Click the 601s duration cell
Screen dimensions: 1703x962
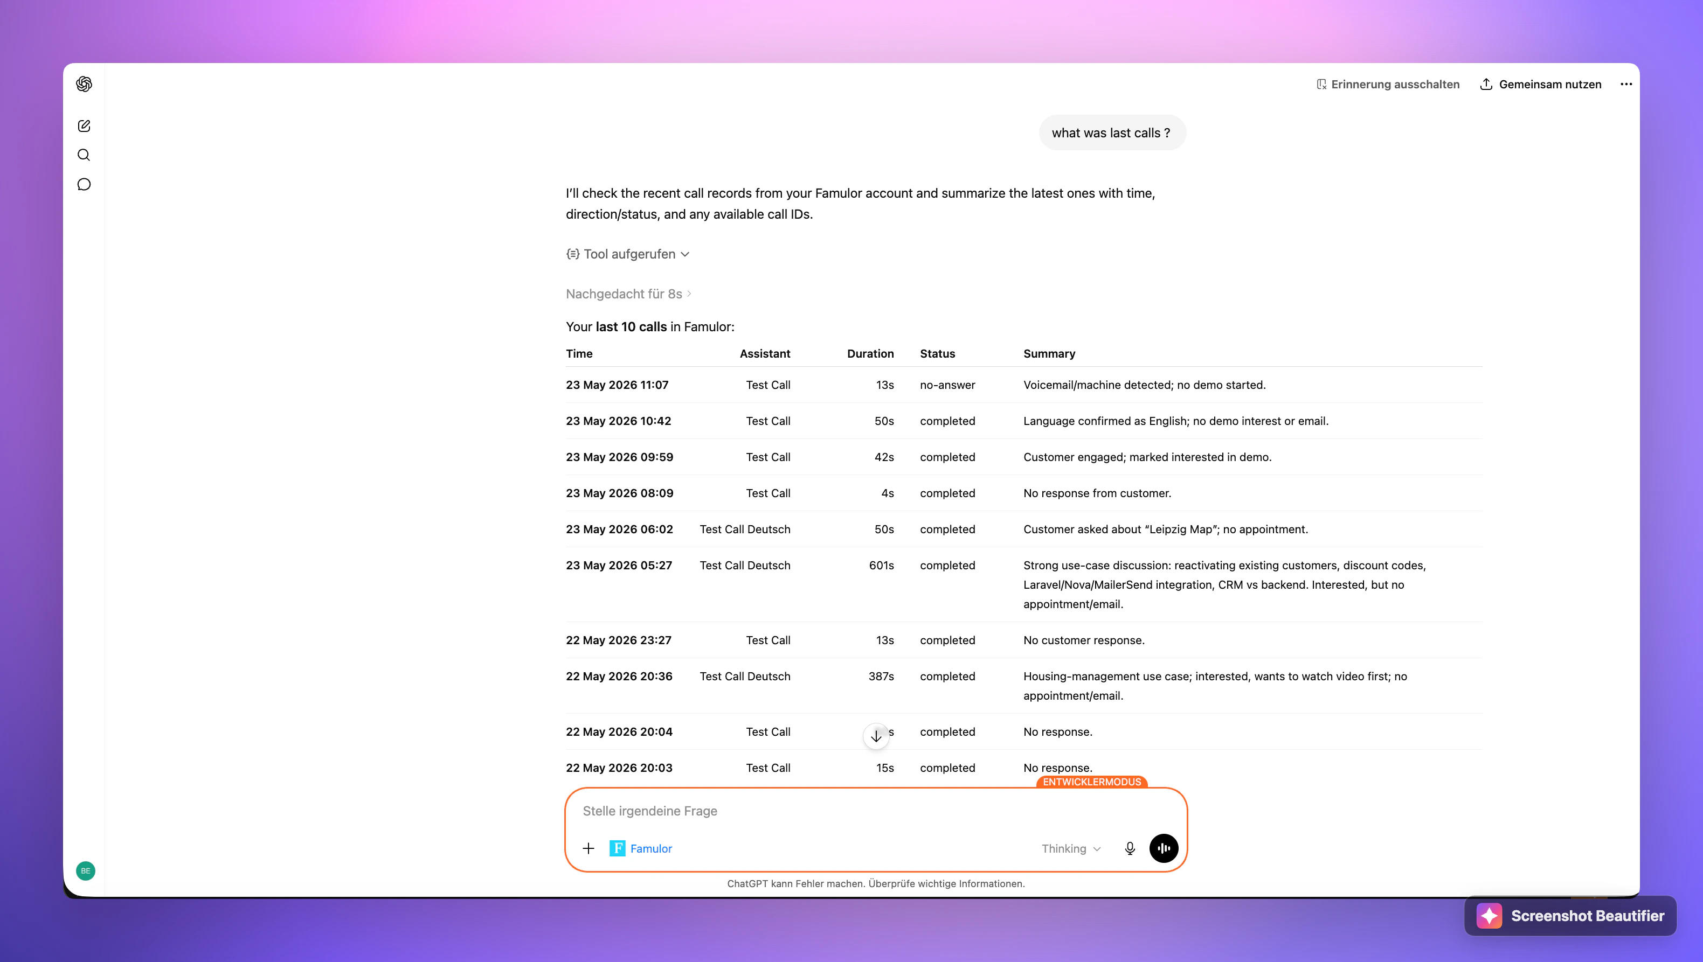pyautogui.click(x=881, y=566)
